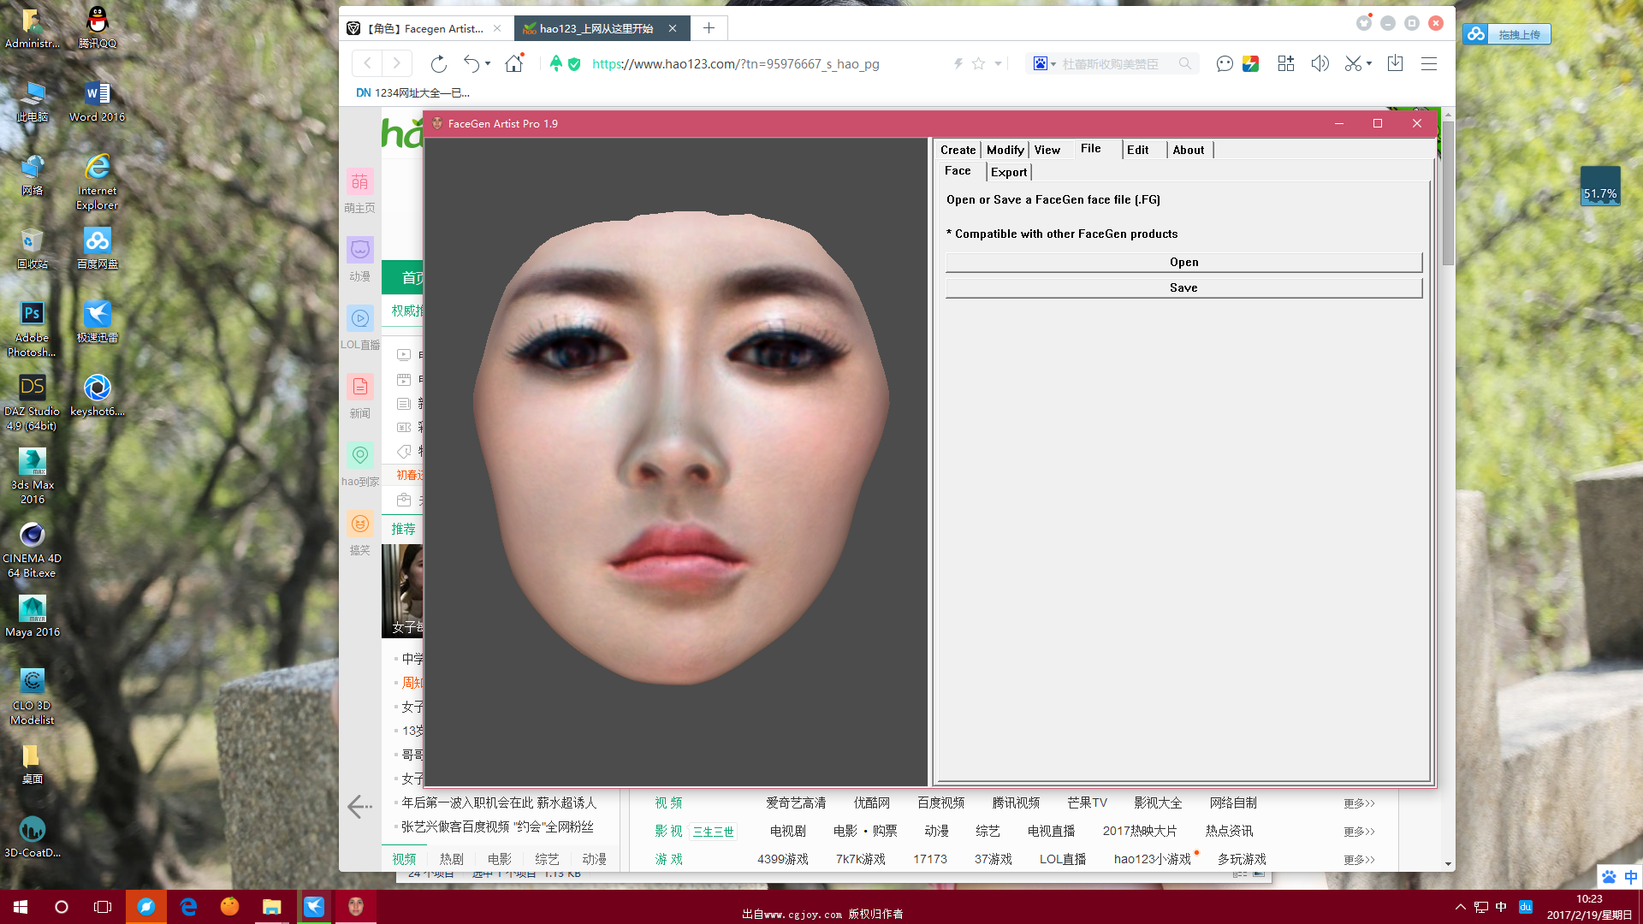
Task: Click the page sidebar collapse arrow
Action: 359,806
